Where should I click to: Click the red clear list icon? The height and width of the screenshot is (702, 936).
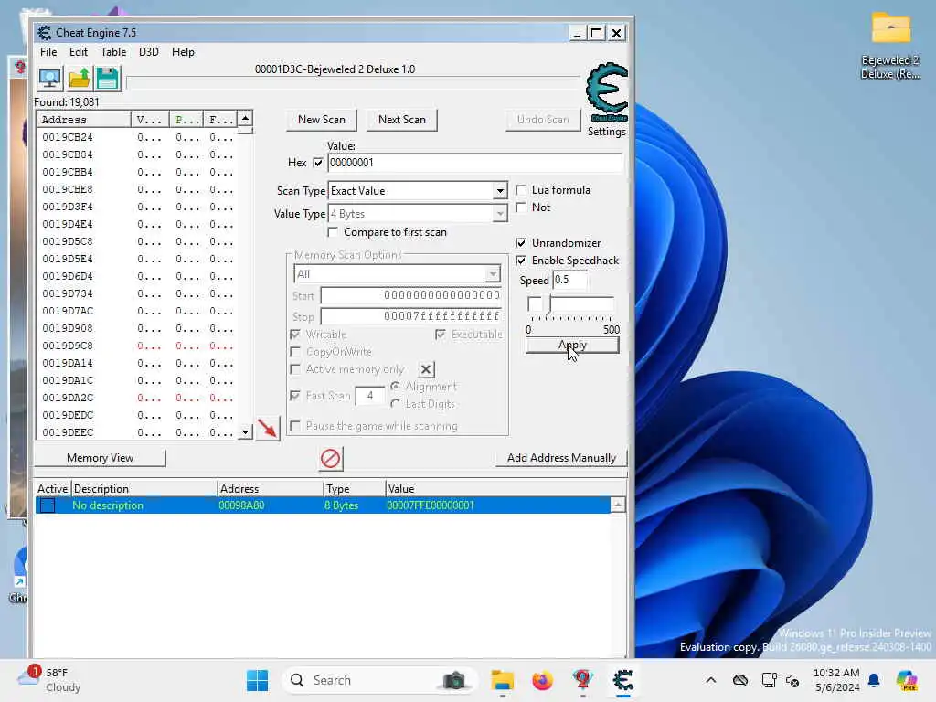(330, 459)
